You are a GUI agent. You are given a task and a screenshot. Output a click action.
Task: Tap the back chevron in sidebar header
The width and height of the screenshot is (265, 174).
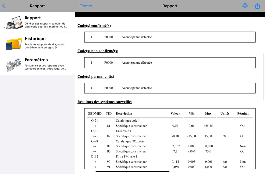tap(4, 6)
